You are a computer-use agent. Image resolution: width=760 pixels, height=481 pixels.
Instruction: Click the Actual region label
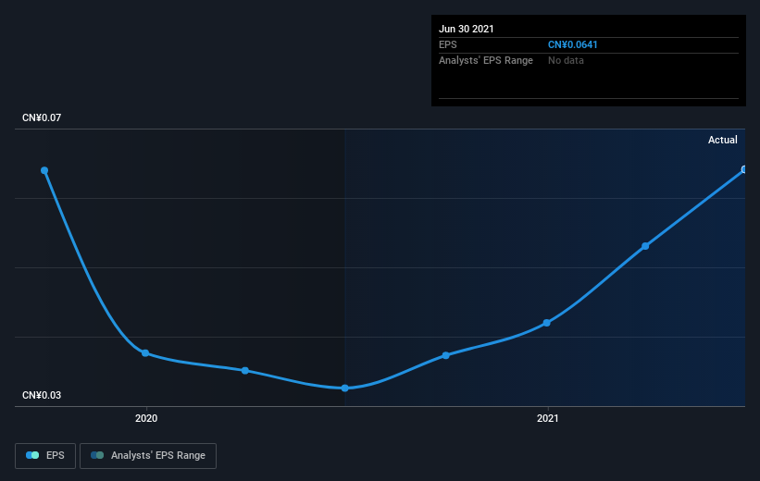(x=723, y=140)
